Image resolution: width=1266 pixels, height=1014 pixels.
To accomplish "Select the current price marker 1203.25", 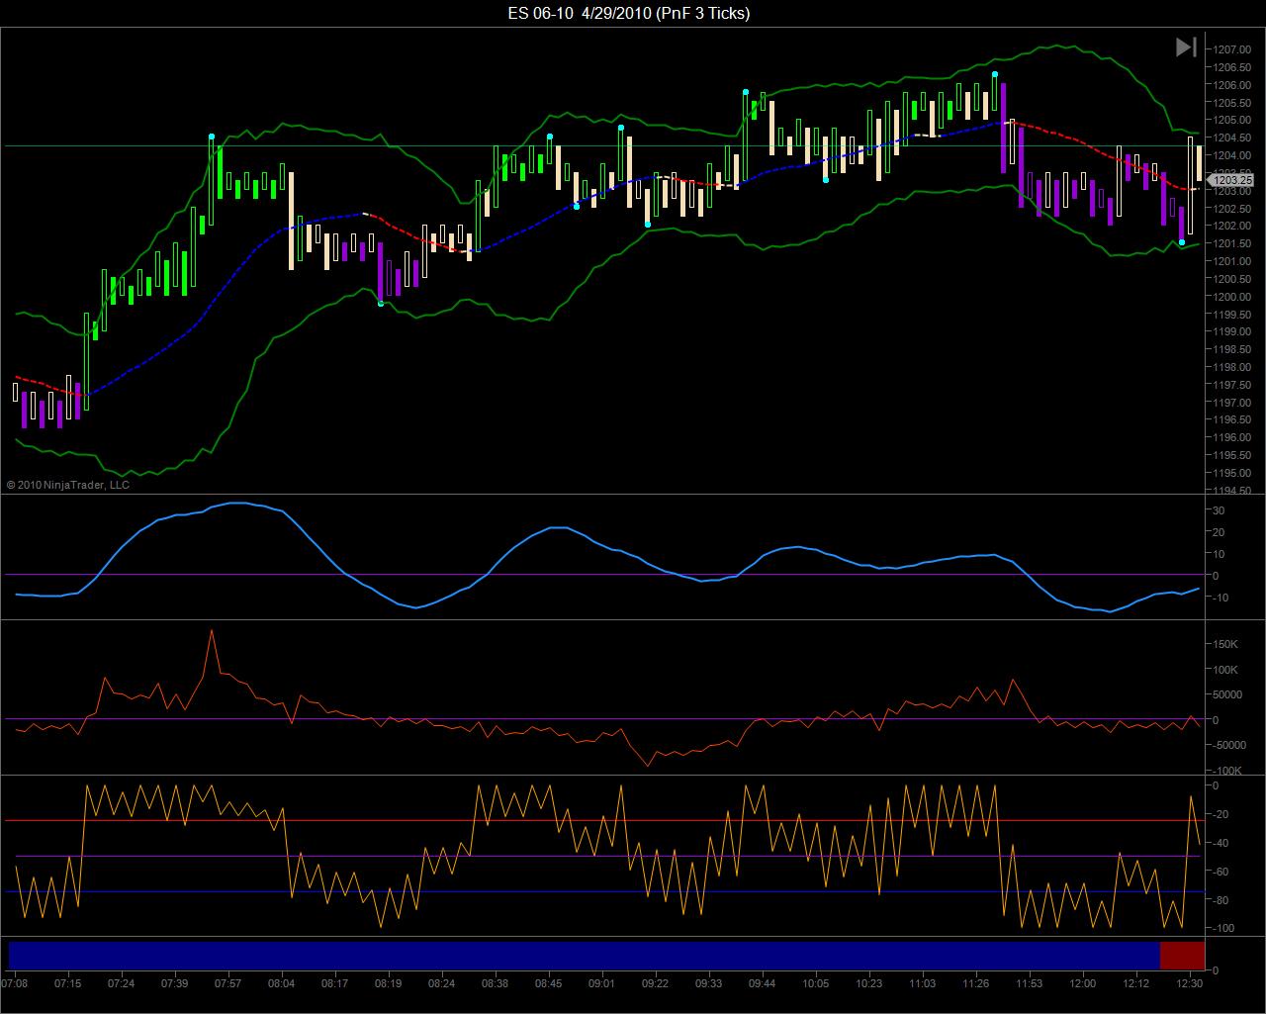I will (1231, 180).
